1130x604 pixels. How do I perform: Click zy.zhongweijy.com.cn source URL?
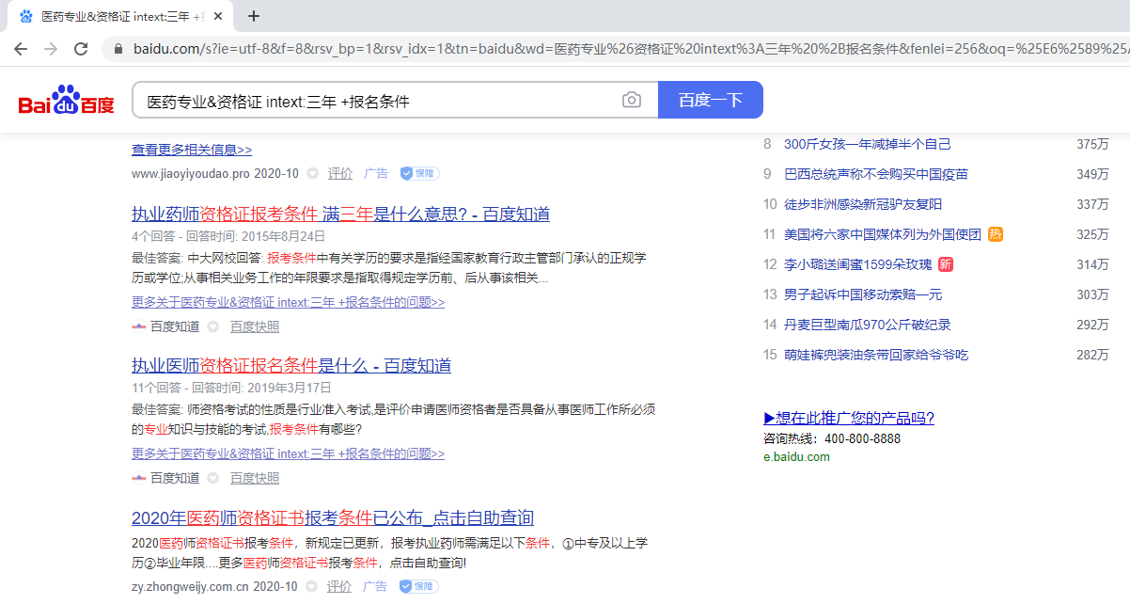(x=190, y=586)
